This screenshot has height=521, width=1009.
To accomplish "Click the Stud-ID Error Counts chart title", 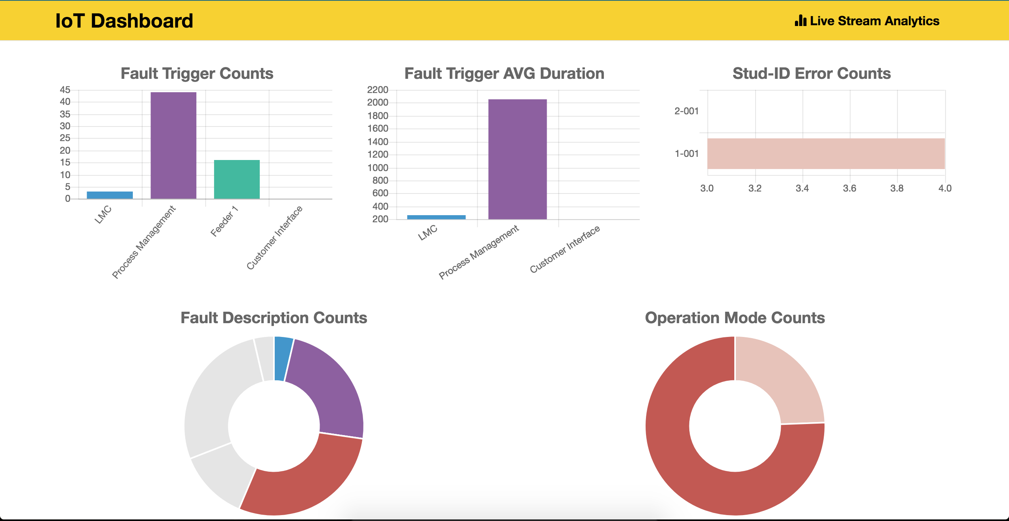I will (x=811, y=74).
